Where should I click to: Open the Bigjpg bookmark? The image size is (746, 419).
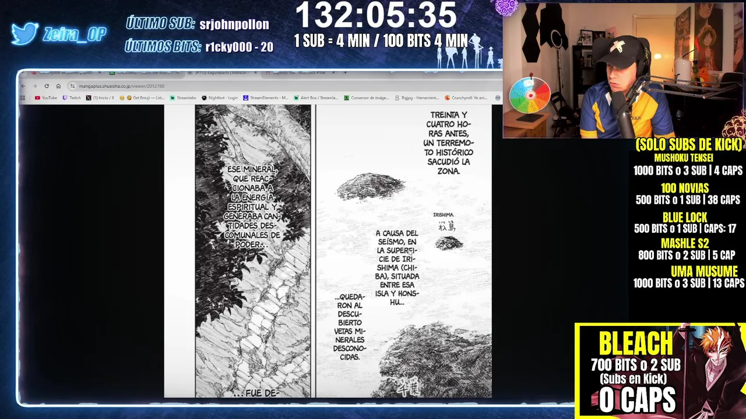pos(417,98)
